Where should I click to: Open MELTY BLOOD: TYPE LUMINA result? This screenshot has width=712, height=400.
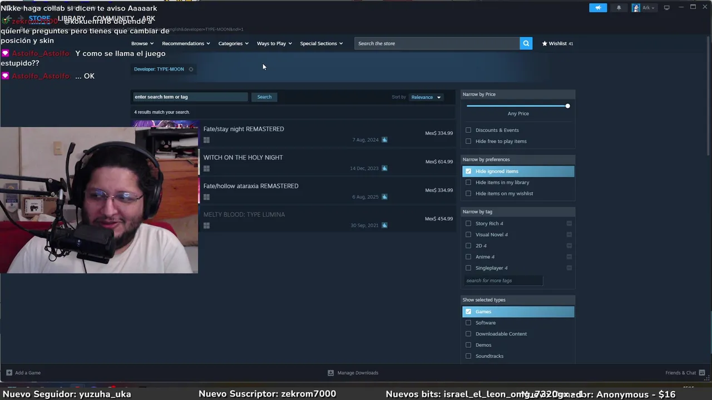point(293,219)
